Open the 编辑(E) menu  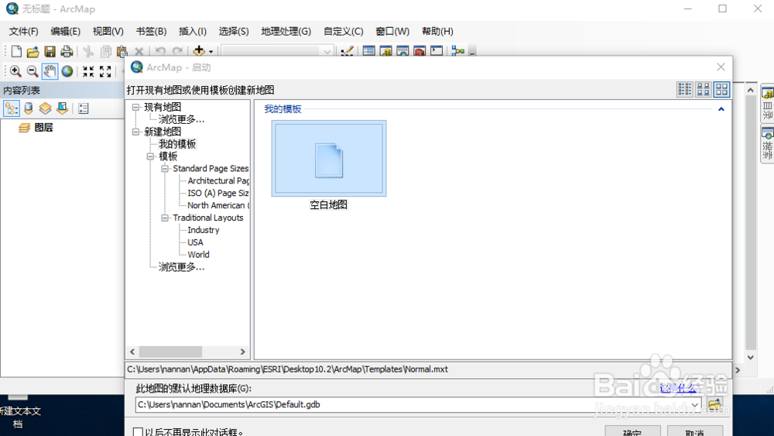pyautogui.click(x=65, y=32)
